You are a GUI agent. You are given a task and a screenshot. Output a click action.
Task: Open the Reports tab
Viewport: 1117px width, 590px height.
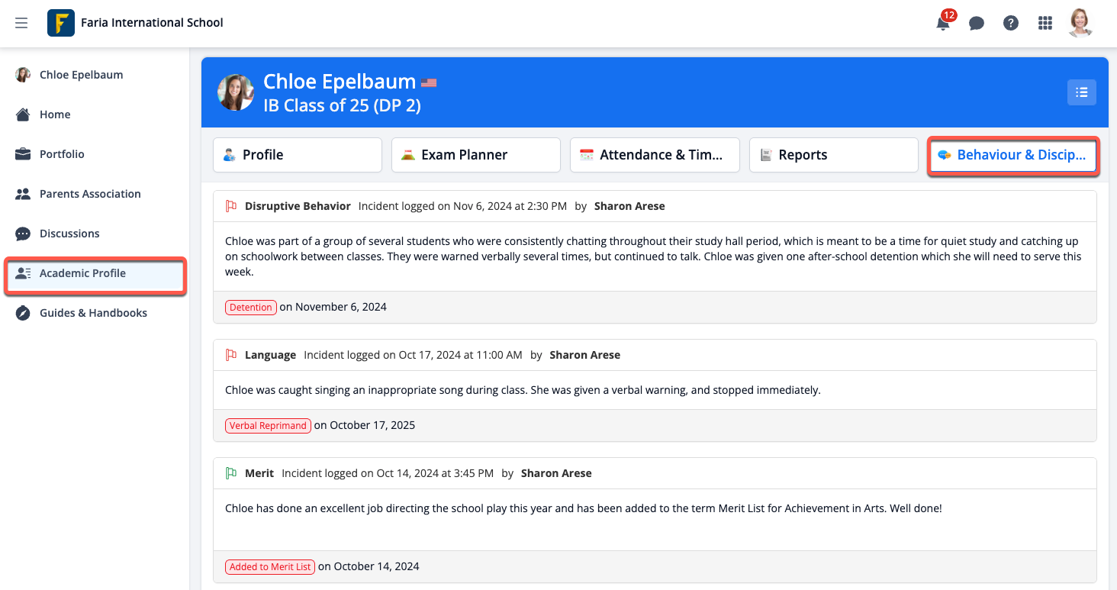tap(833, 155)
